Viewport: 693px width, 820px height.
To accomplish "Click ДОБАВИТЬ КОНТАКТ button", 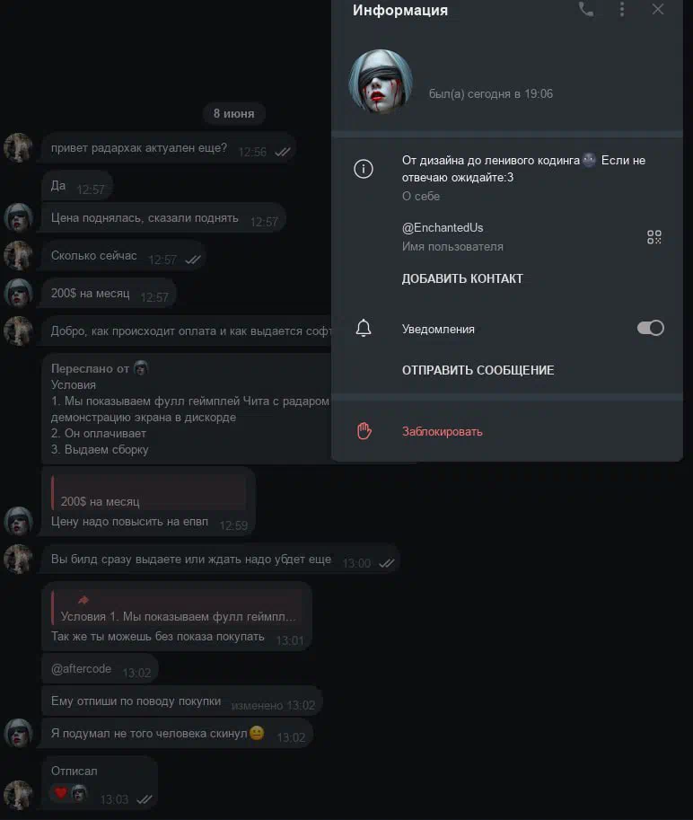I will (462, 278).
